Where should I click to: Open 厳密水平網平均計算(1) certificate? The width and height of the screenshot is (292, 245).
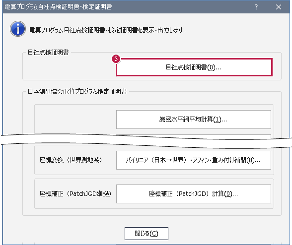(194, 120)
